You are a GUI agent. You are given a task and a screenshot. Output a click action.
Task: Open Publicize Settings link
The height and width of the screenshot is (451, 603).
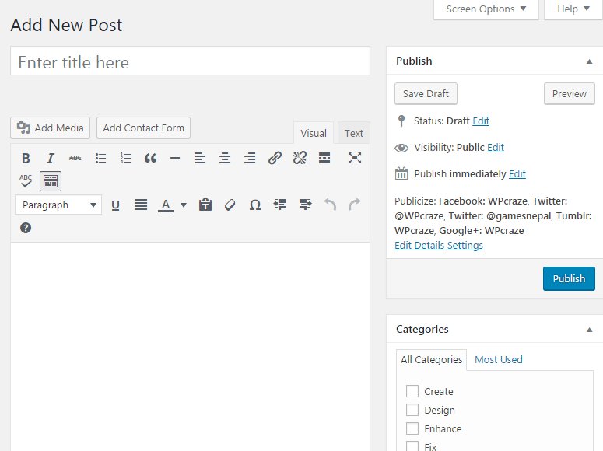465,245
